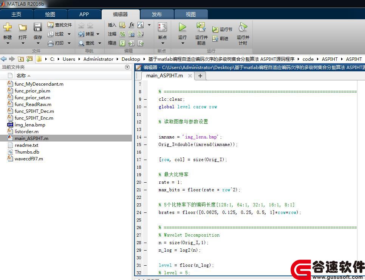Open the dropdown arrow beside 转至
The image size is (365, 280).
tap(98, 34)
